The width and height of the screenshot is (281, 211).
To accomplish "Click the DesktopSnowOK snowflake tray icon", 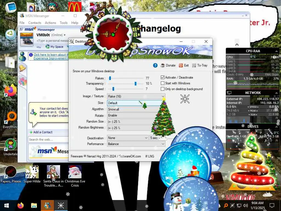I will click(x=232, y=206).
